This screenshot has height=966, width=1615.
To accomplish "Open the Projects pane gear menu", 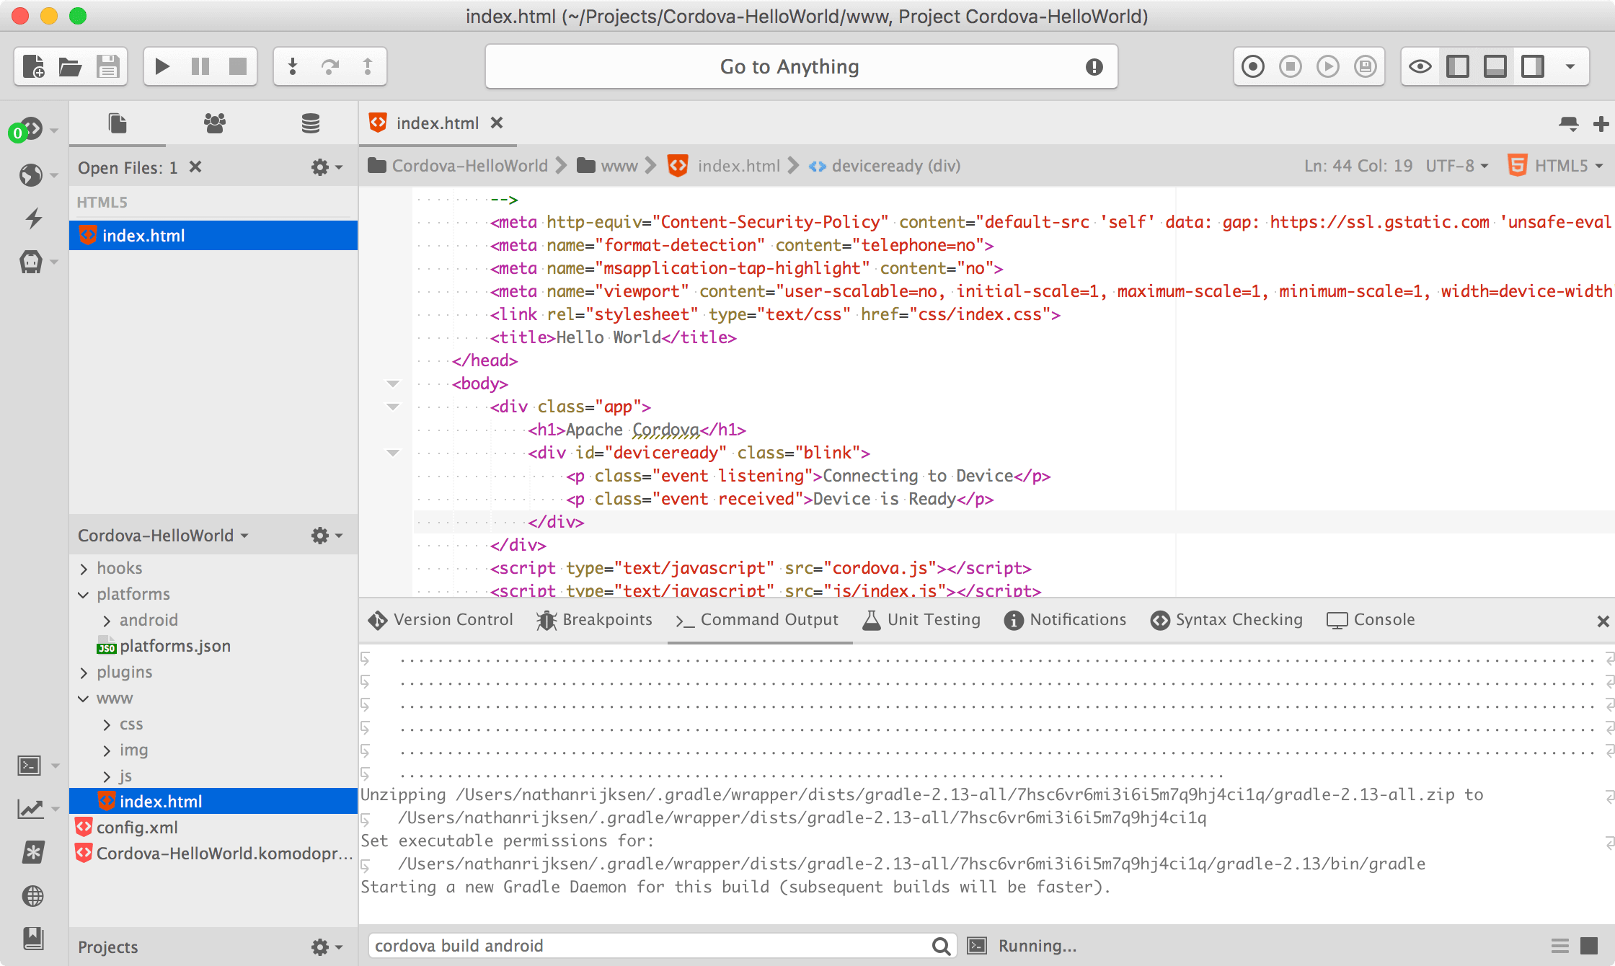I will pyautogui.click(x=327, y=947).
